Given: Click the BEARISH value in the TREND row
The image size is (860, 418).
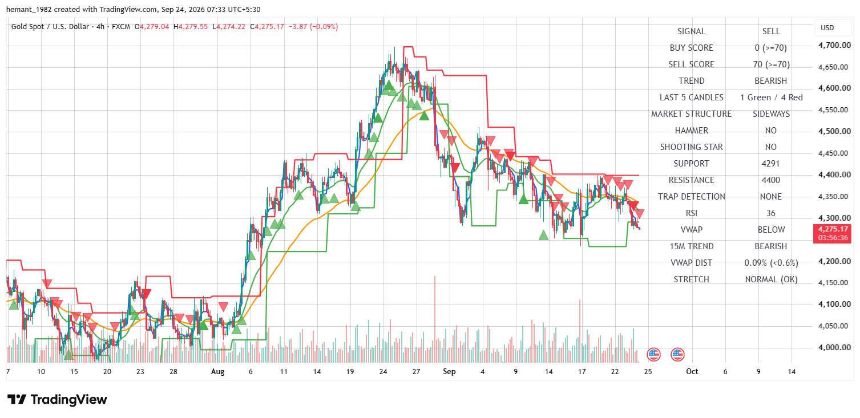Looking at the screenshot, I should 771,81.
